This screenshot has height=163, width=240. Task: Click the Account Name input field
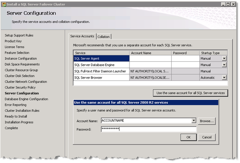146,121
